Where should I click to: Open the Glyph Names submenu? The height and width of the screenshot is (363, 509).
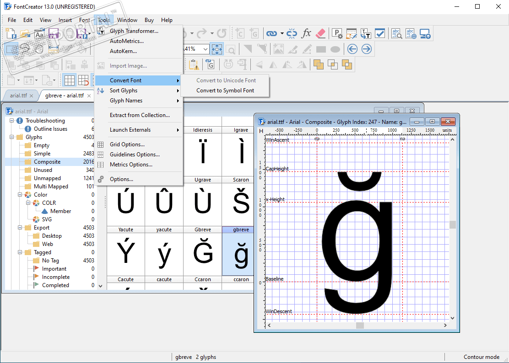click(x=139, y=101)
